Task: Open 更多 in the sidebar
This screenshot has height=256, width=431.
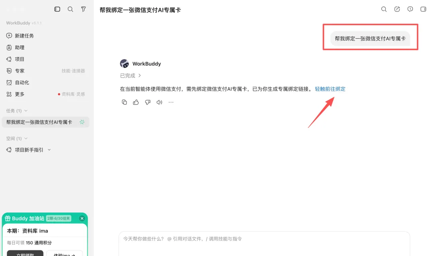Action: tap(20, 94)
